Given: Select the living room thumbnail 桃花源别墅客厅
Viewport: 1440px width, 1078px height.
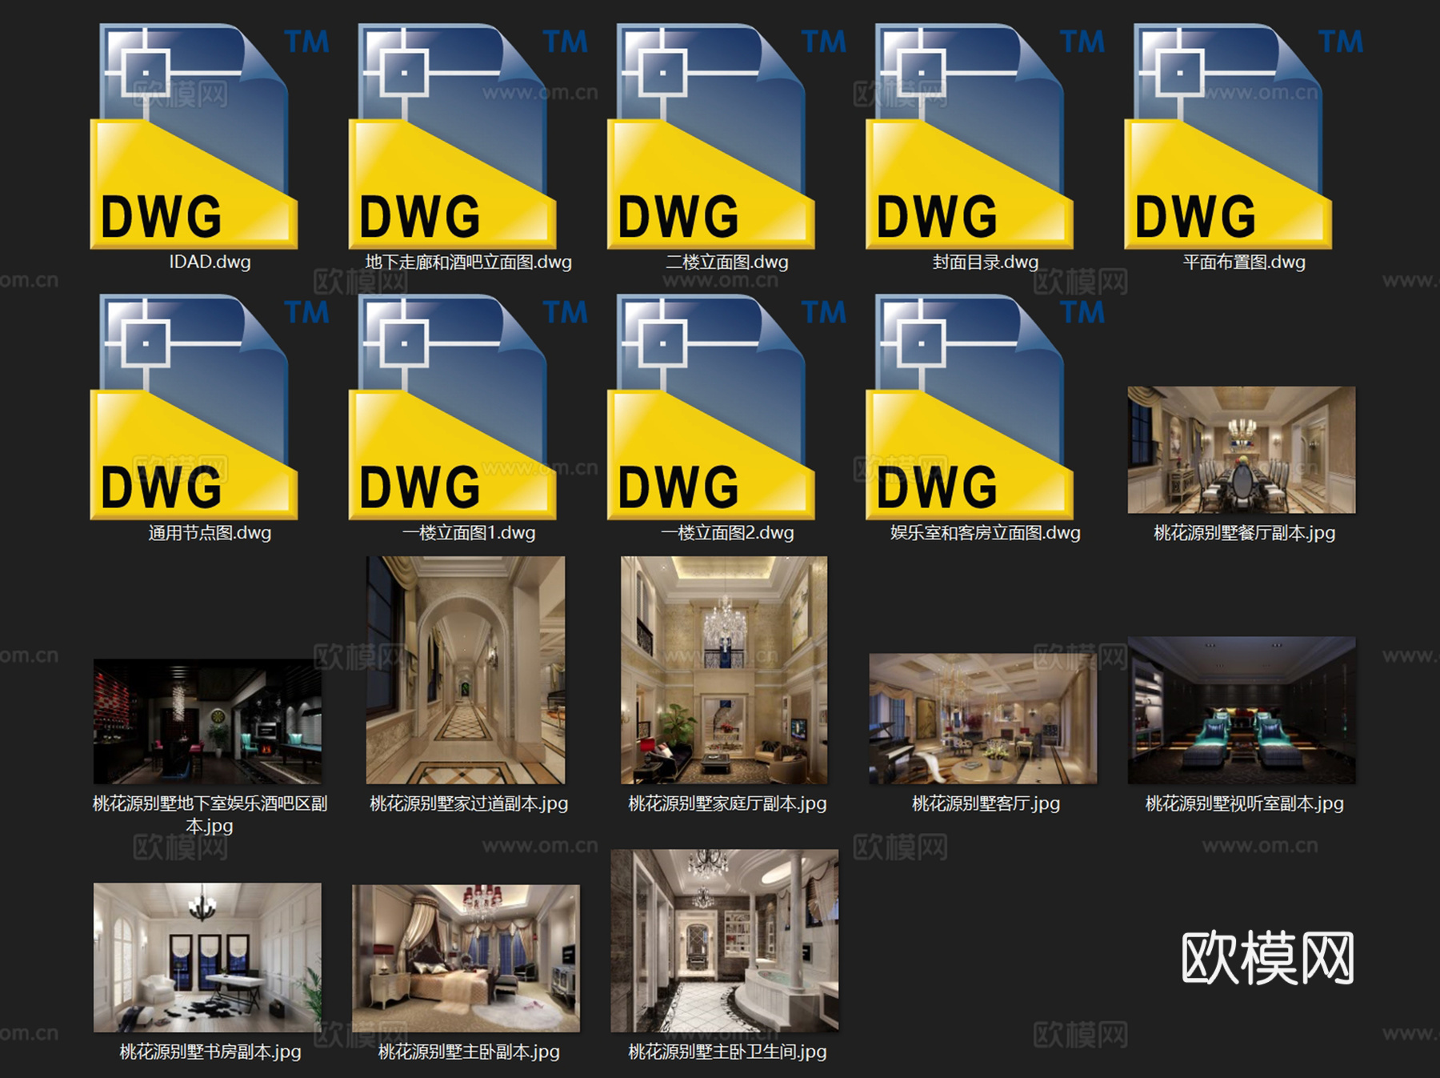Looking at the screenshot, I should tap(983, 719).
